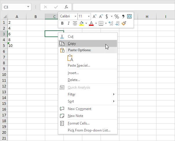This screenshot has width=175, height=141.
Task: Apply Percent Style format
Action: coord(116,17)
